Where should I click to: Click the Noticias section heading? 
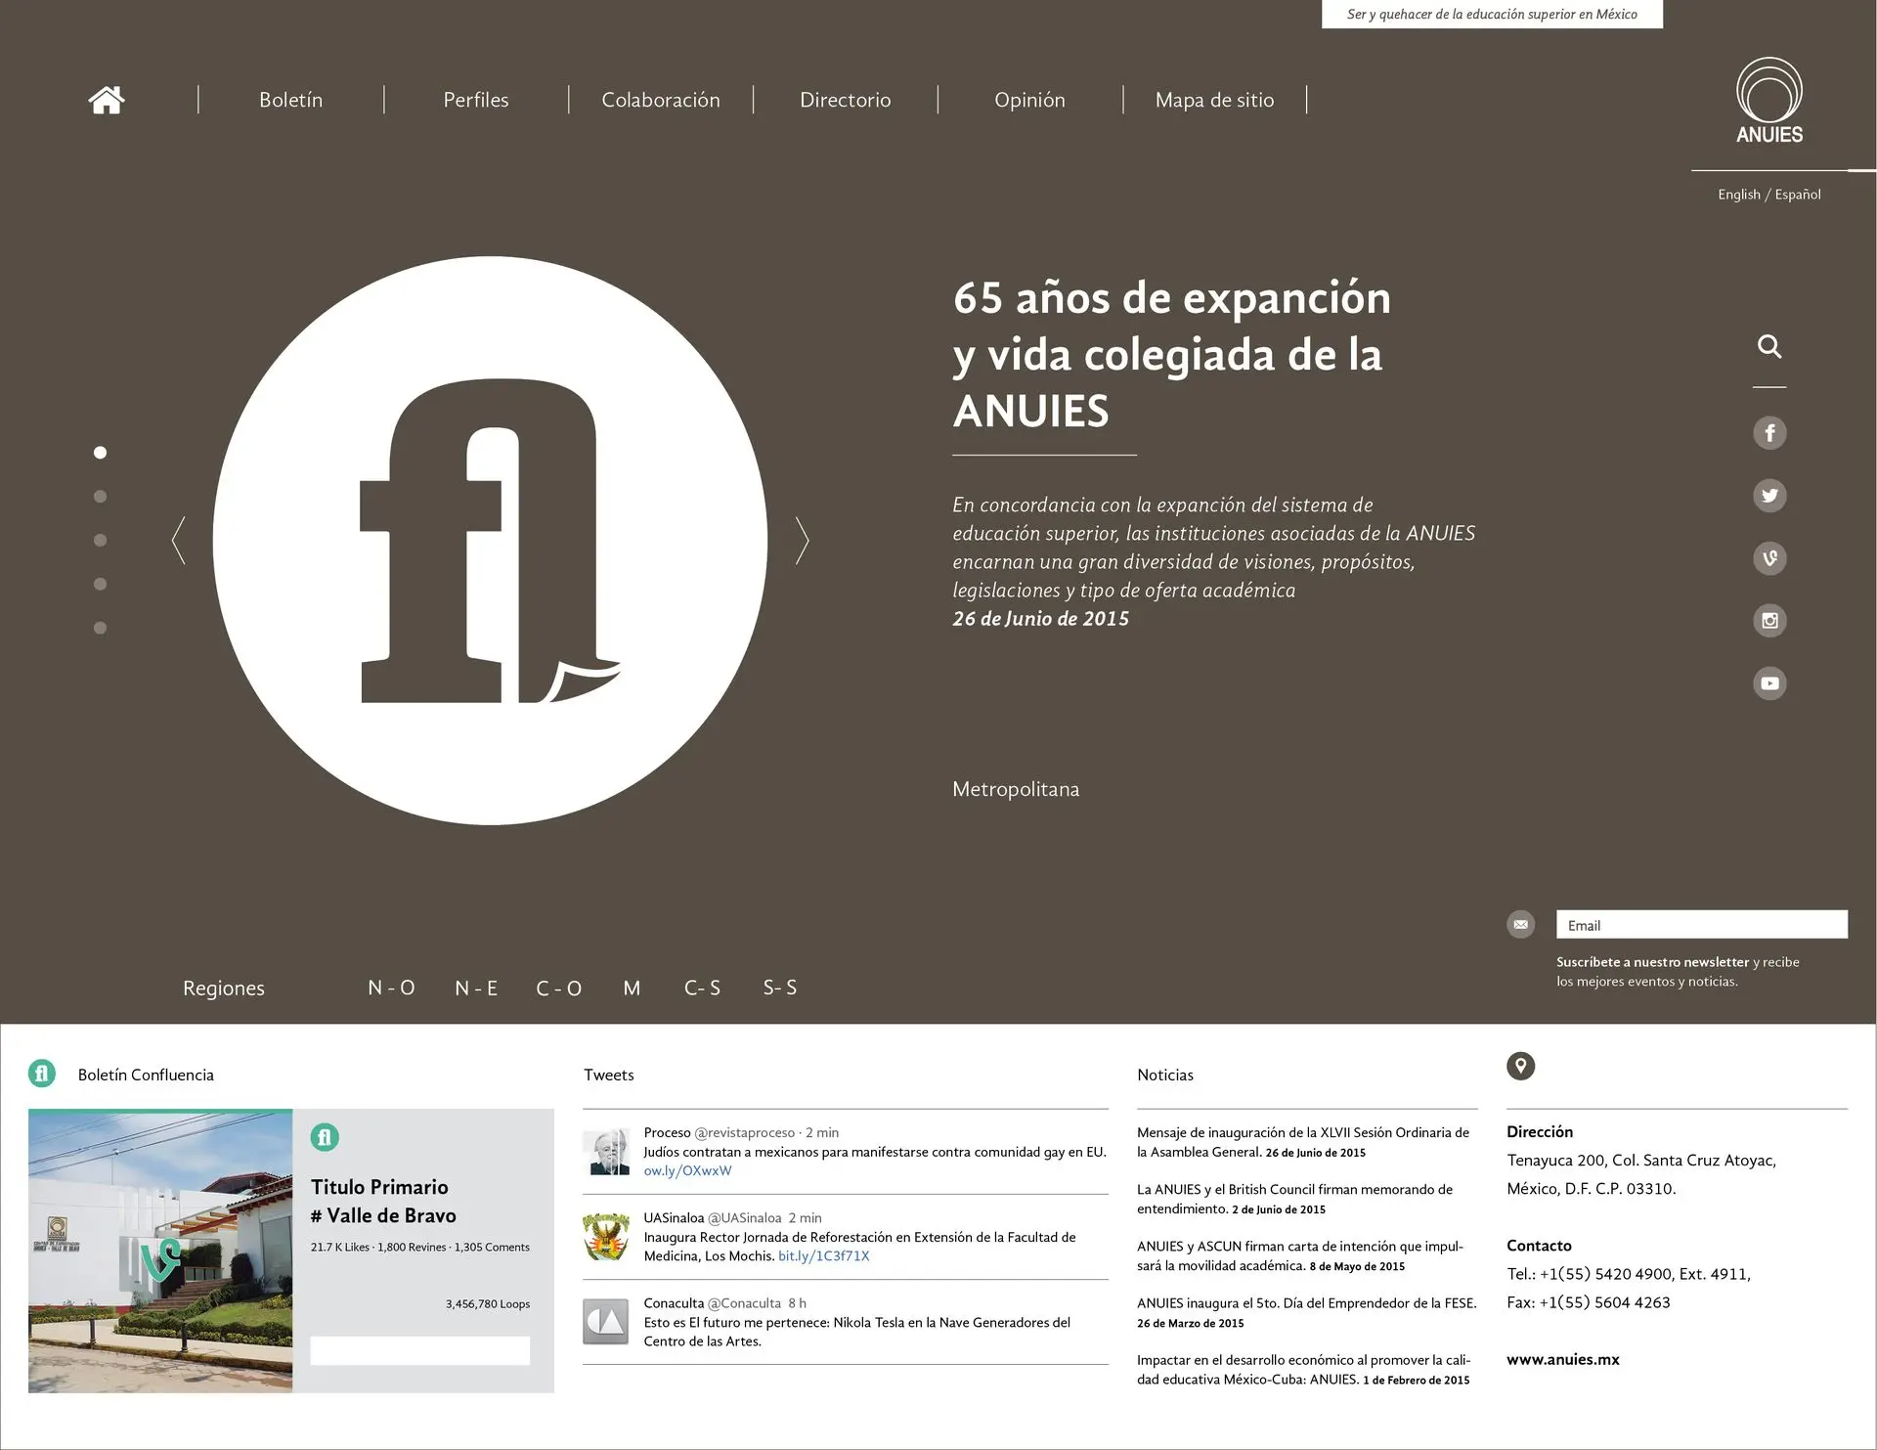(1164, 1075)
